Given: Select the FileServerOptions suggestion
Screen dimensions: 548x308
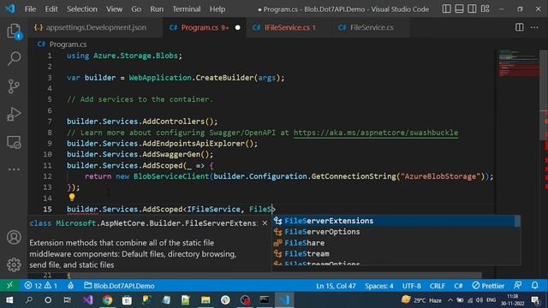Looking at the screenshot, I should pos(394,232).
